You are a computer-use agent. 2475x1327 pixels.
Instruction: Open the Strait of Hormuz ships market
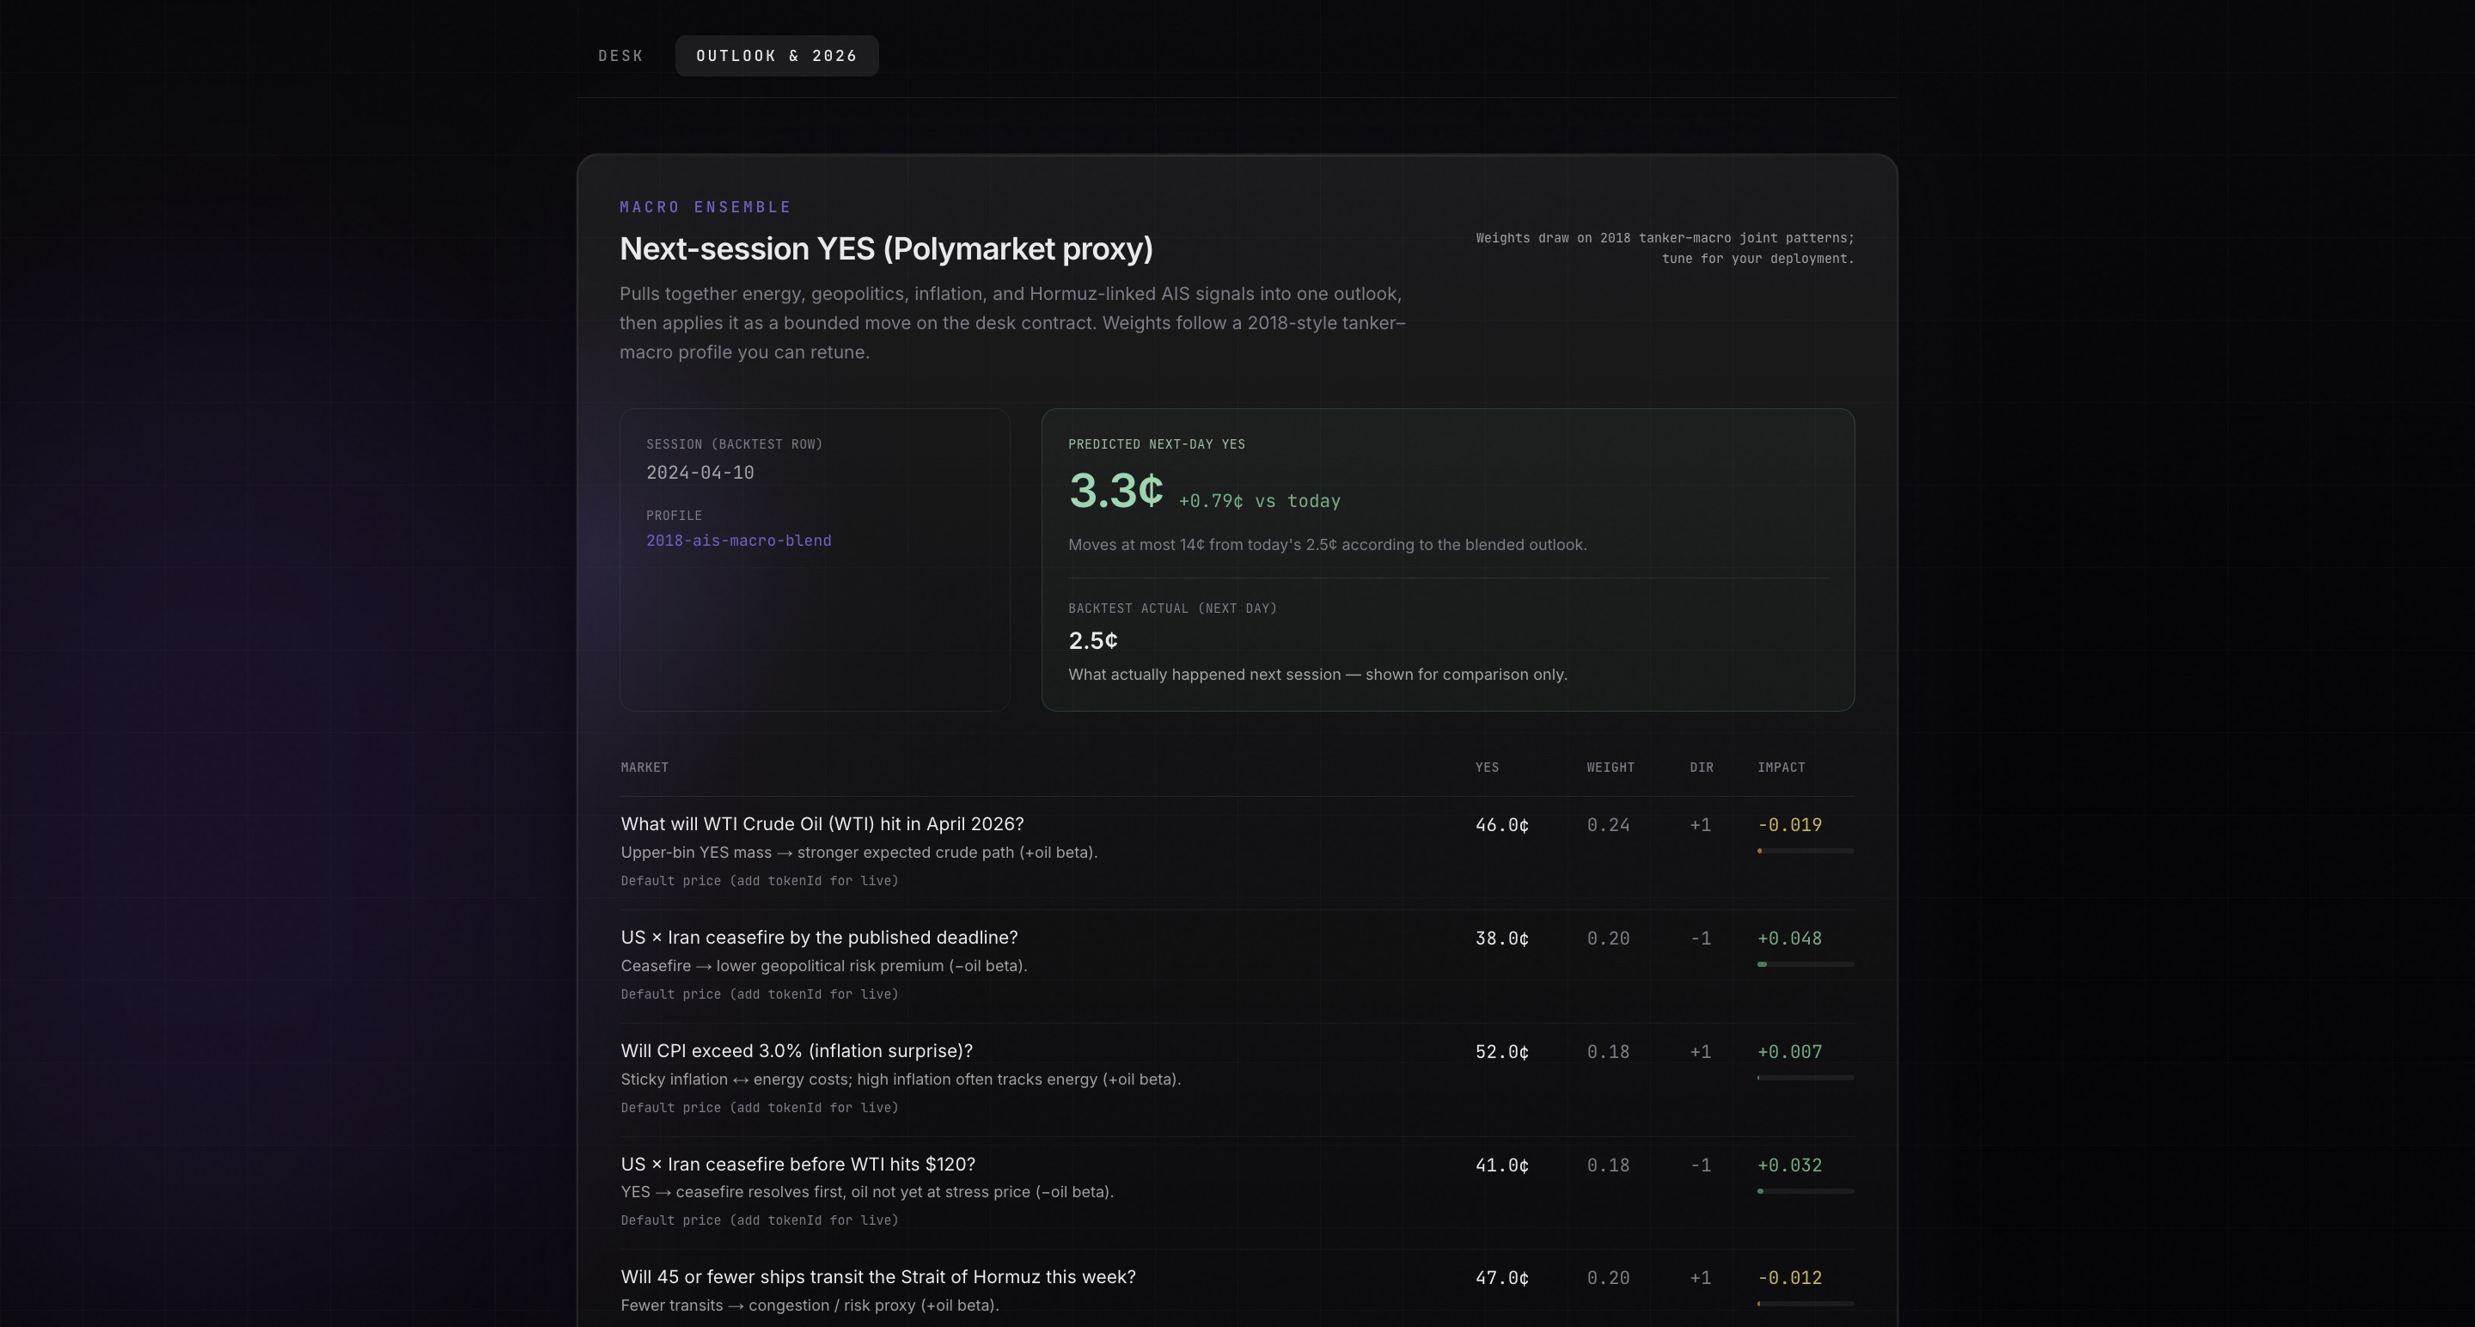pyautogui.click(x=877, y=1277)
